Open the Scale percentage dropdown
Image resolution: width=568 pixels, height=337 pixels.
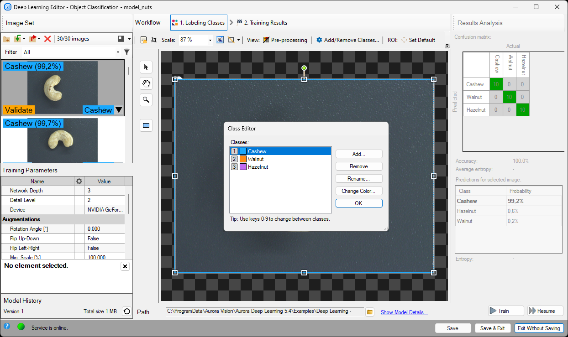click(210, 40)
